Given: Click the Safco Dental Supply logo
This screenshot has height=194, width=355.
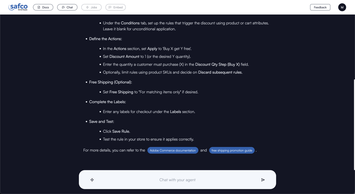Looking at the screenshot, I should pyautogui.click(x=18, y=7).
